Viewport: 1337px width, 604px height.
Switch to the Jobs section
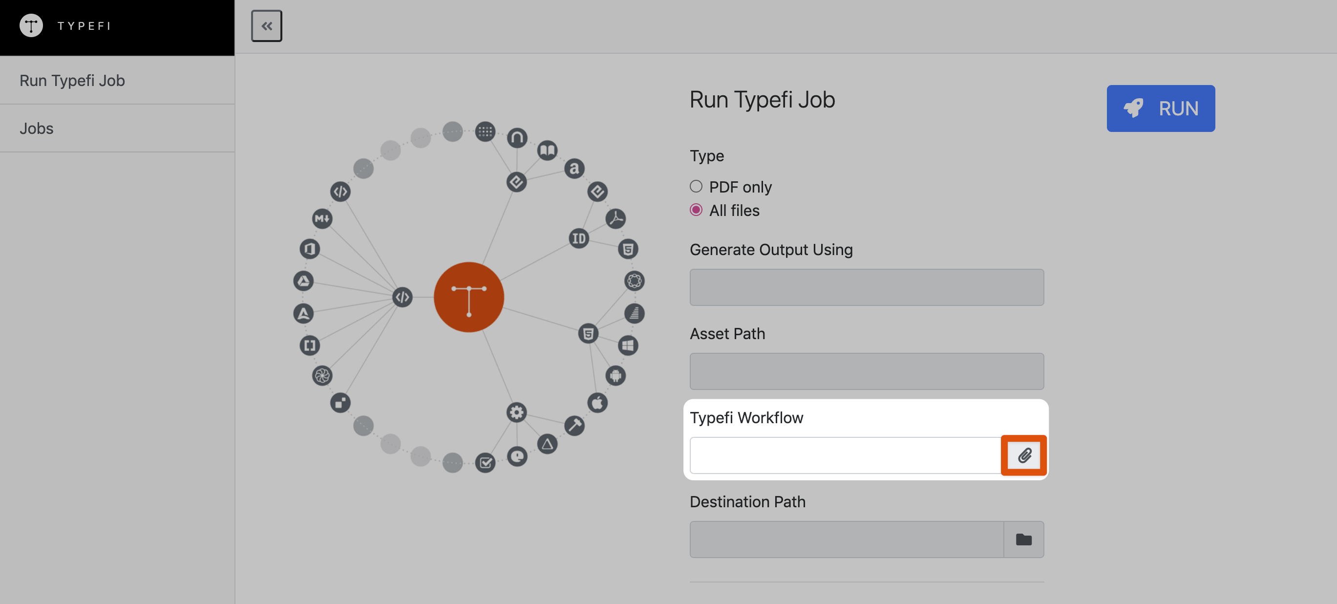[x=36, y=128]
